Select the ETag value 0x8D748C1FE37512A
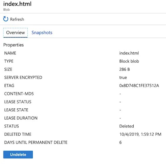This screenshot has height=164, width=166. click(x=139, y=86)
